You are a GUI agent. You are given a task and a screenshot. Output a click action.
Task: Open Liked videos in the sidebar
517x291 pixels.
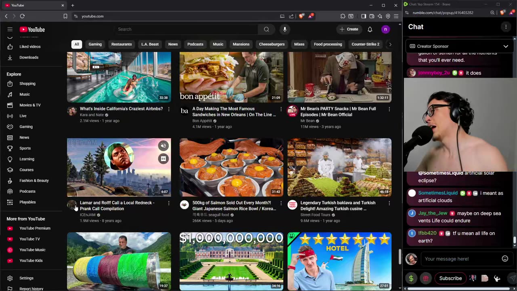click(x=30, y=46)
